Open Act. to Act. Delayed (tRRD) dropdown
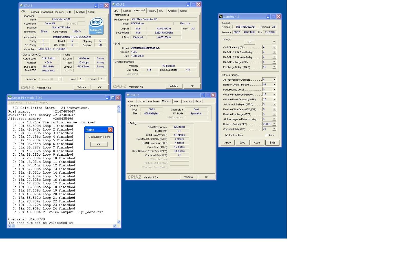410x256 pixels. pos(274,104)
